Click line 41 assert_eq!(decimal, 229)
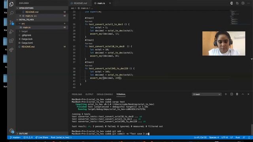 click(106, 78)
